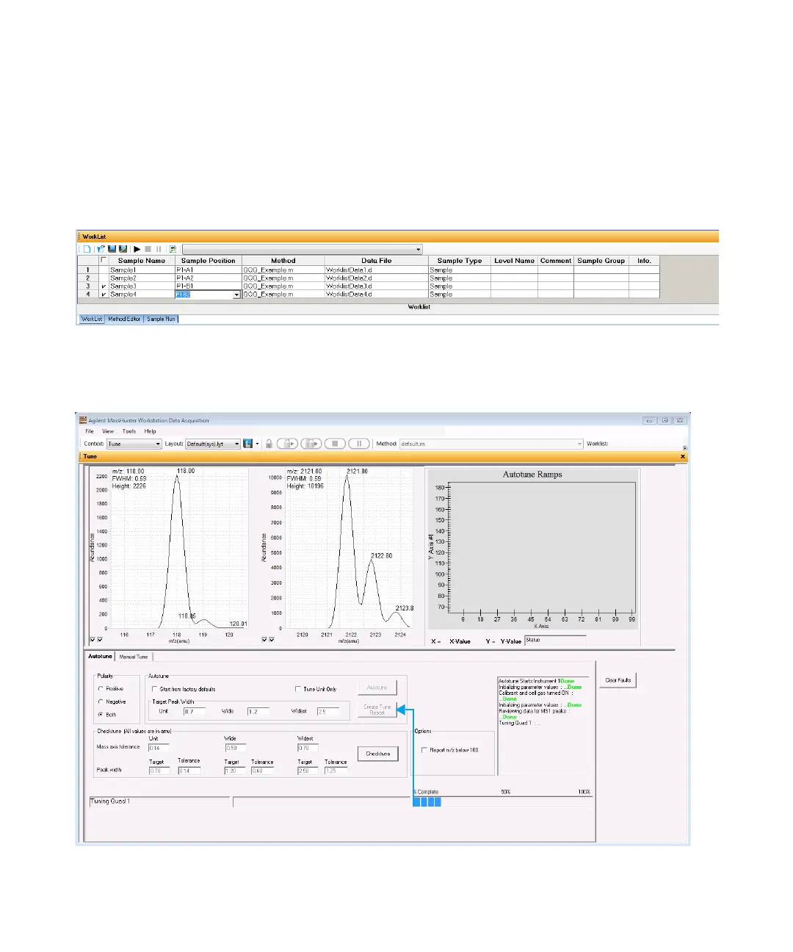Open Sample Position dropdown for Sample4
Viewport: 793px width, 952px height.
pyautogui.click(x=236, y=295)
